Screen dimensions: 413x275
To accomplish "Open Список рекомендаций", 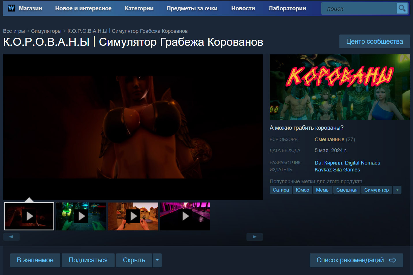I will coord(356,260).
